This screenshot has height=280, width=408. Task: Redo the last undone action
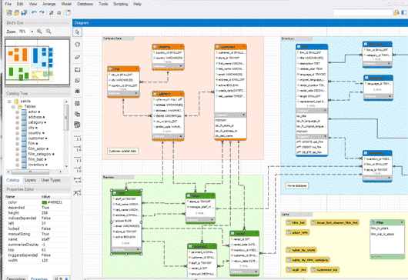tap(42, 12)
